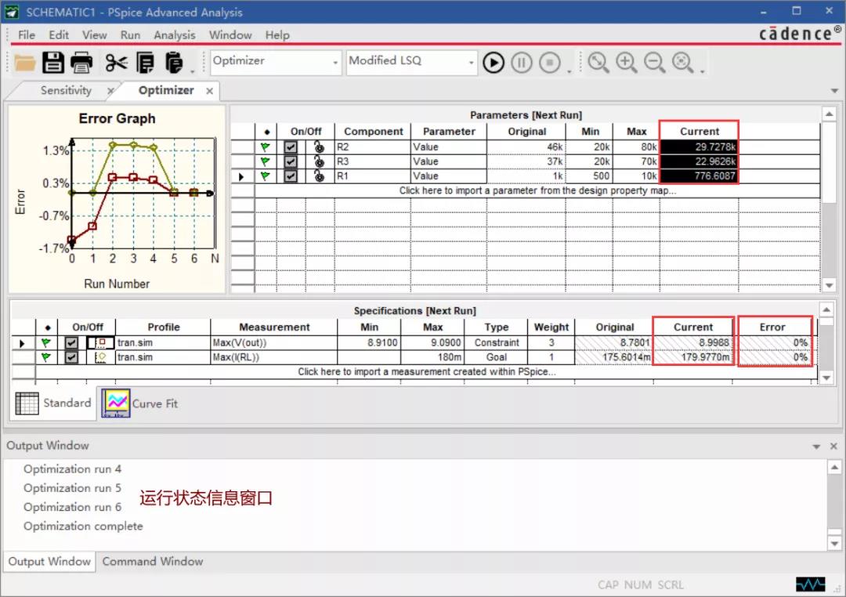Click to import a measurement created within PSpice

pyautogui.click(x=427, y=372)
